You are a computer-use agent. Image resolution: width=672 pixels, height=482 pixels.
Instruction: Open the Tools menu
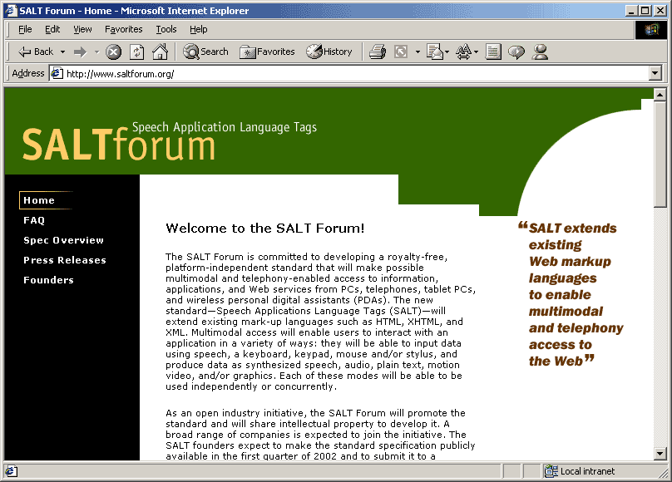[166, 29]
